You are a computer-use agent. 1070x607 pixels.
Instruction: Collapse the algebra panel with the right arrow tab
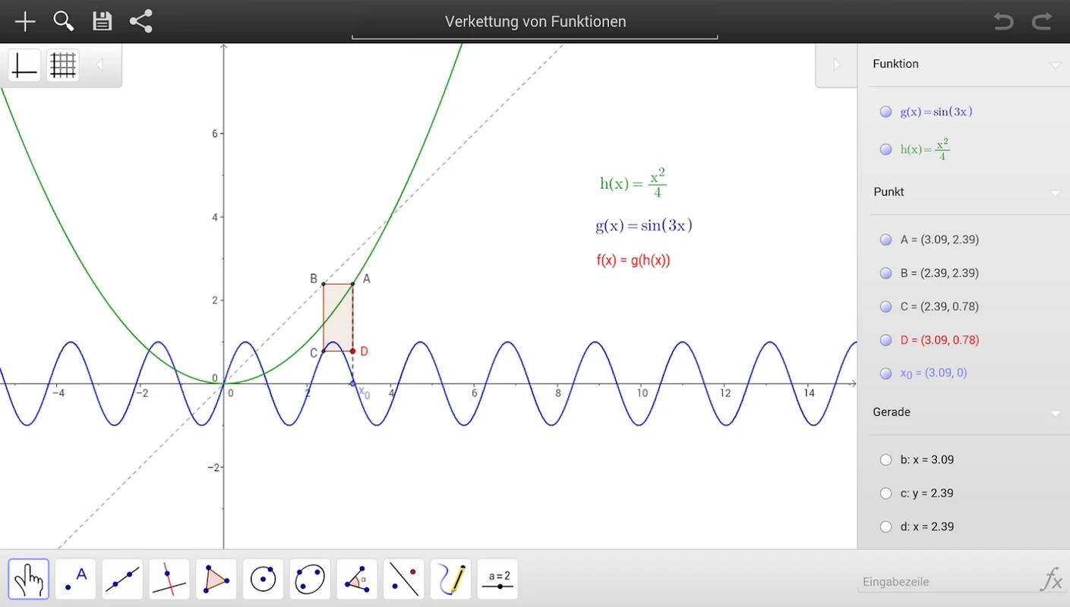pos(837,65)
